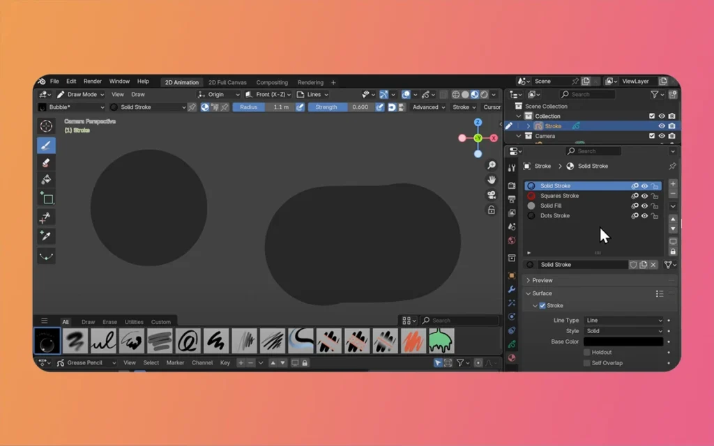Remove material slot with minus button
Image resolution: width=714 pixels, height=446 pixels.
673,194
